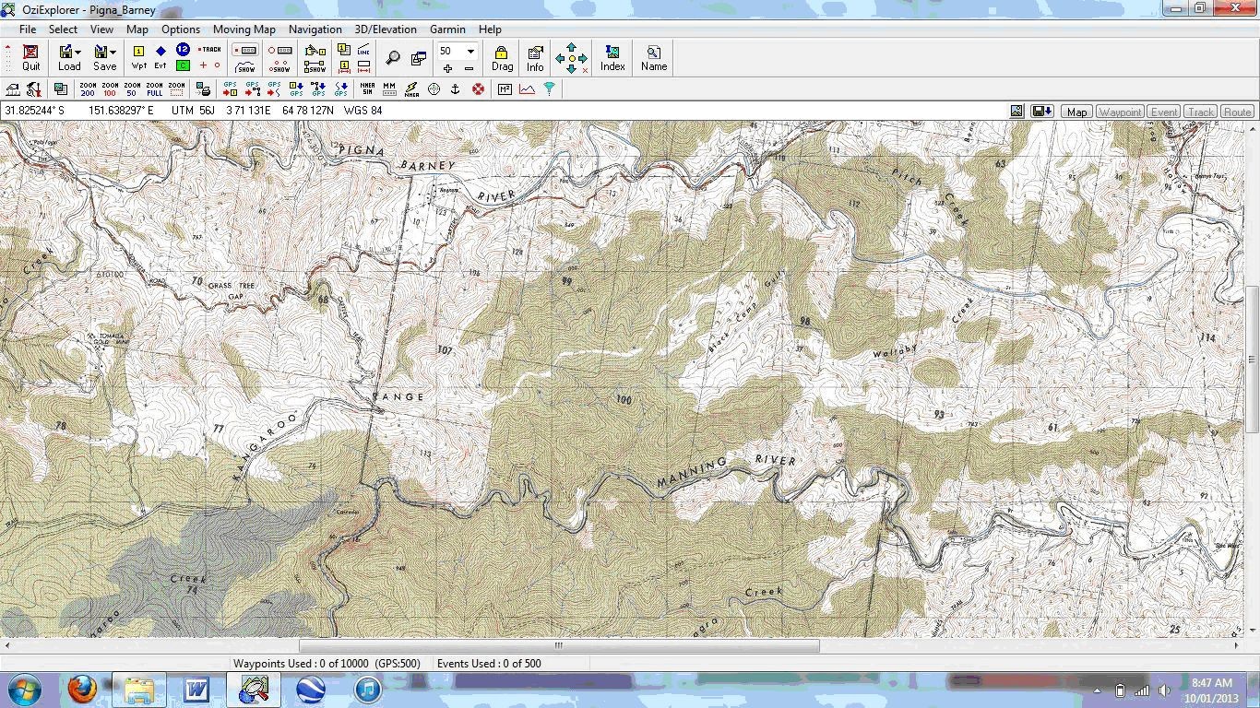Click the map pan arrows icon
The height and width of the screenshot is (708, 1260).
(571, 58)
